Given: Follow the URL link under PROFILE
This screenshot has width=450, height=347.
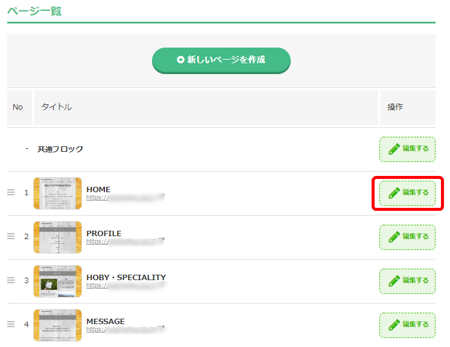Looking at the screenshot, I should 125,241.
